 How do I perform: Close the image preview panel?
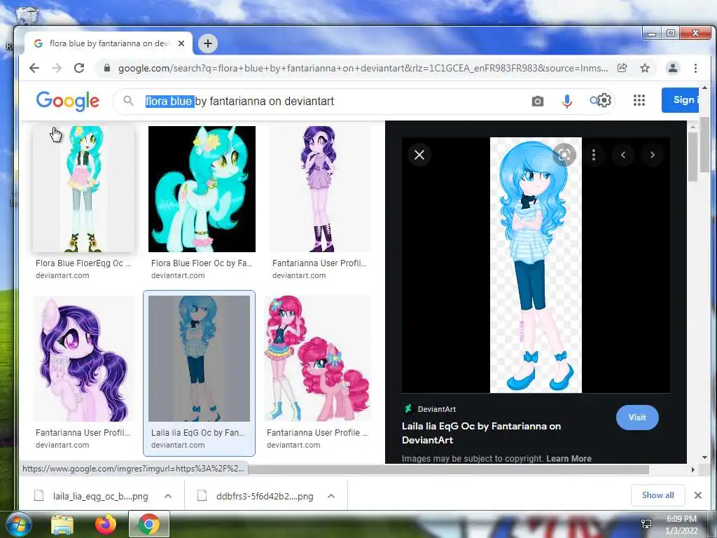pyautogui.click(x=419, y=155)
